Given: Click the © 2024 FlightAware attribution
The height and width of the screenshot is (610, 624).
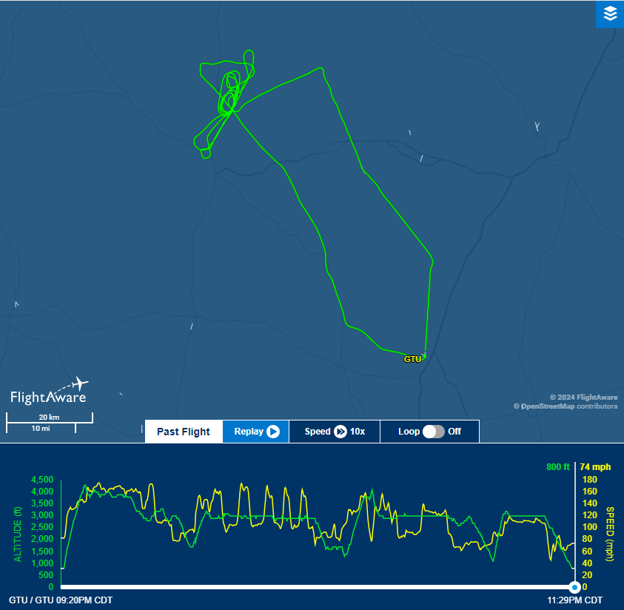Looking at the screenshot, I should [x=583, y=398].
